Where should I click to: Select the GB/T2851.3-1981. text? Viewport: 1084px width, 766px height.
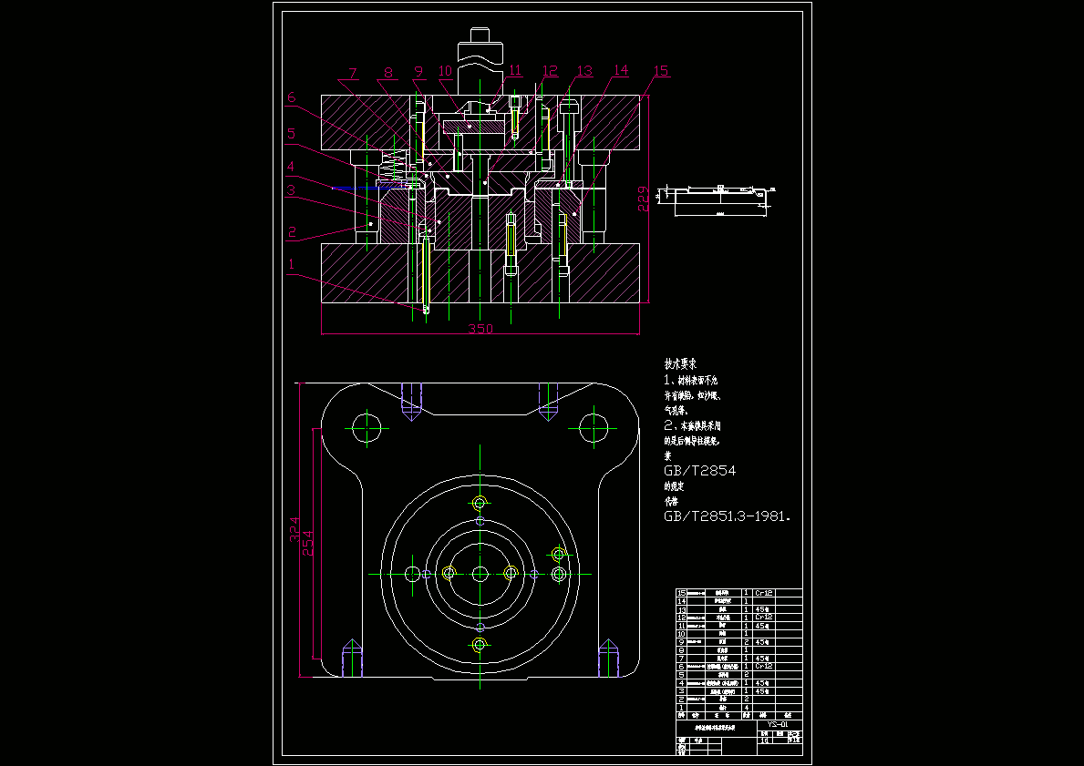(x=728, y=516)
